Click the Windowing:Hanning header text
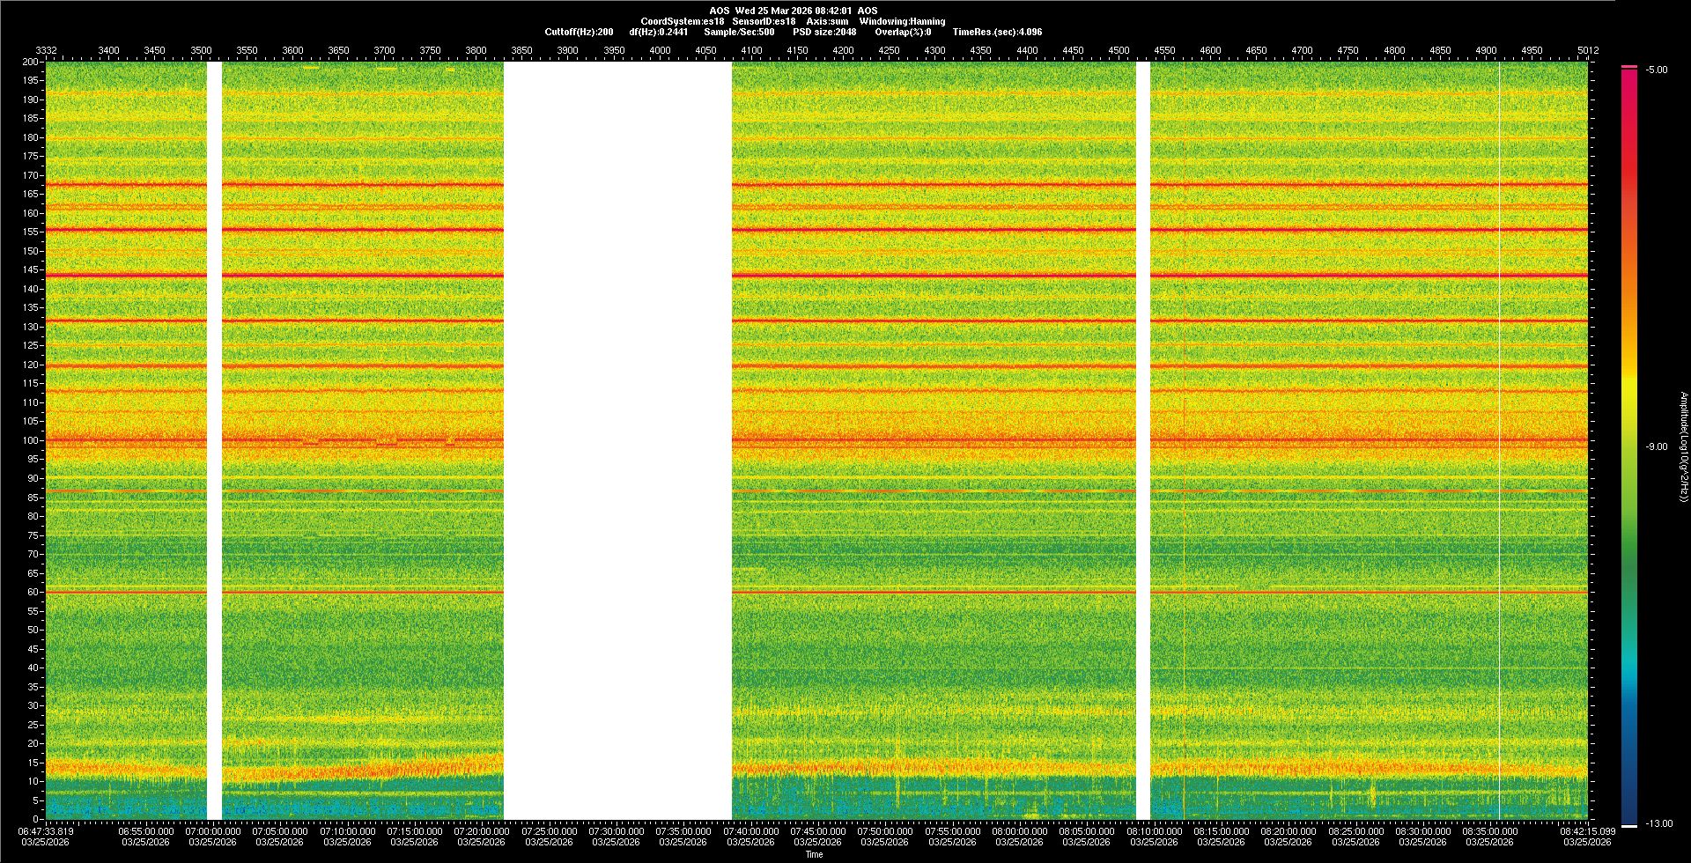Image resolution: width=1691 pixels, height=863 pixels. click(x=902, y=21)
